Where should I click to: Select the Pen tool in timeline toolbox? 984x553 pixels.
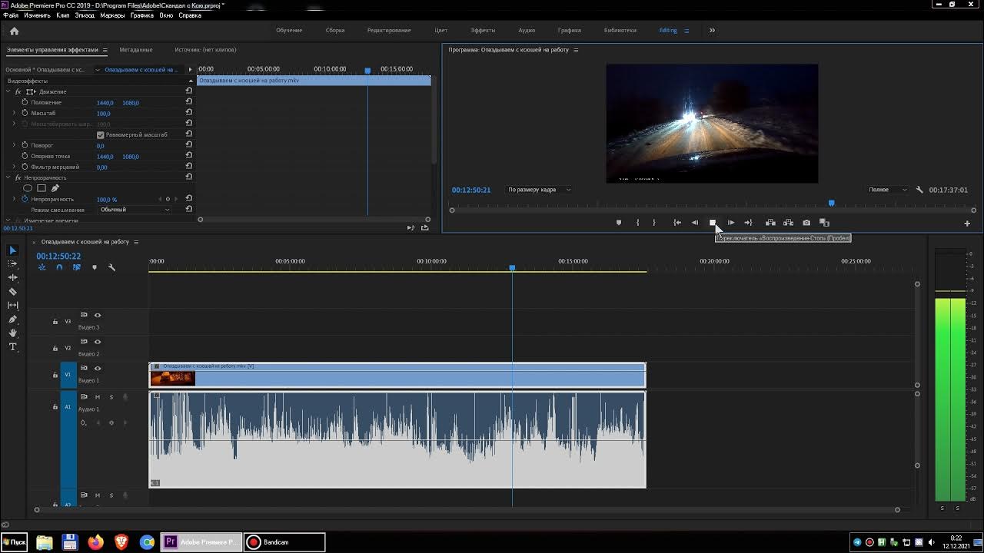tap(12, 319)
